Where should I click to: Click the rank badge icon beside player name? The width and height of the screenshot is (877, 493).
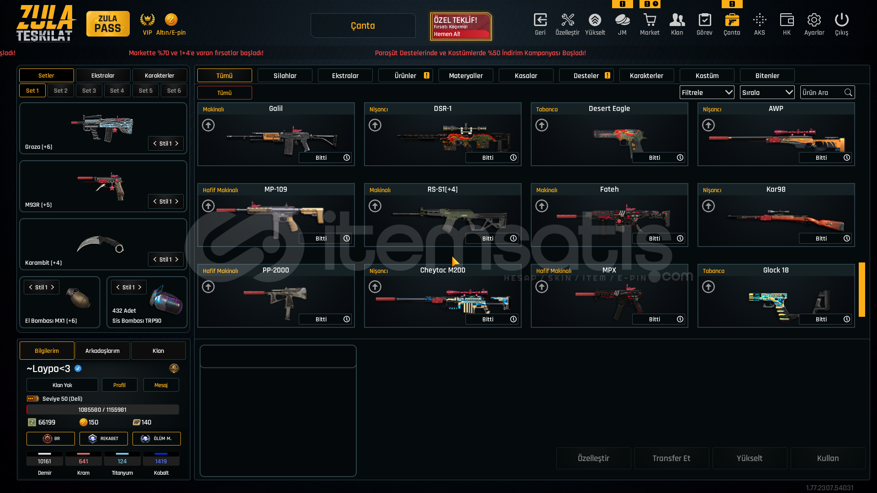[174, 368]
